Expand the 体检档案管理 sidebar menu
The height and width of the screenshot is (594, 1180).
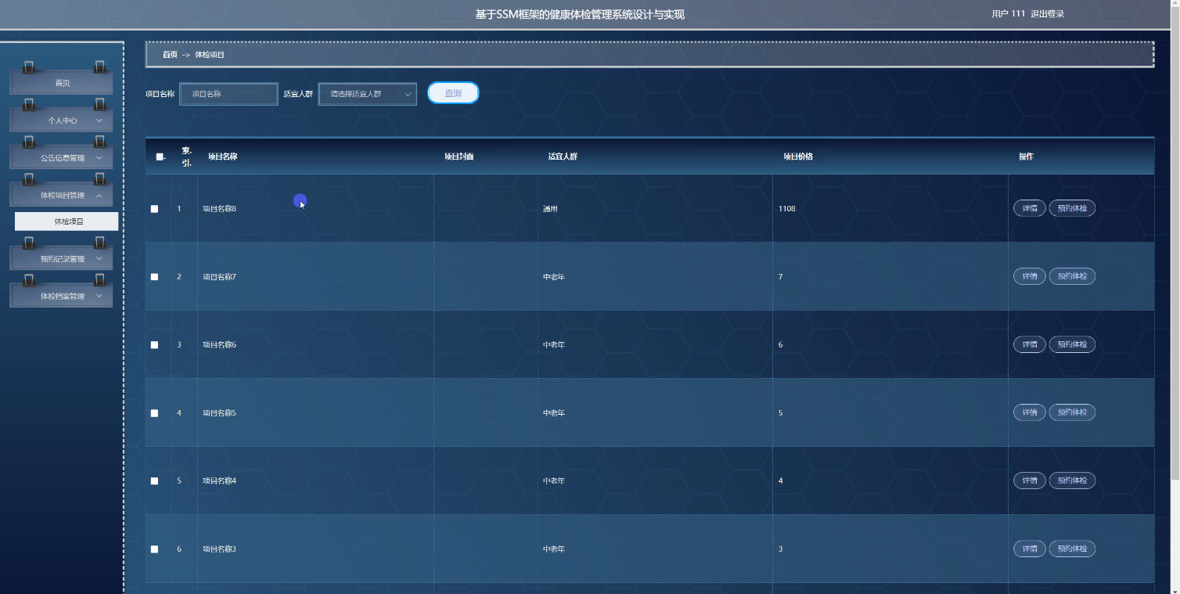62,297
